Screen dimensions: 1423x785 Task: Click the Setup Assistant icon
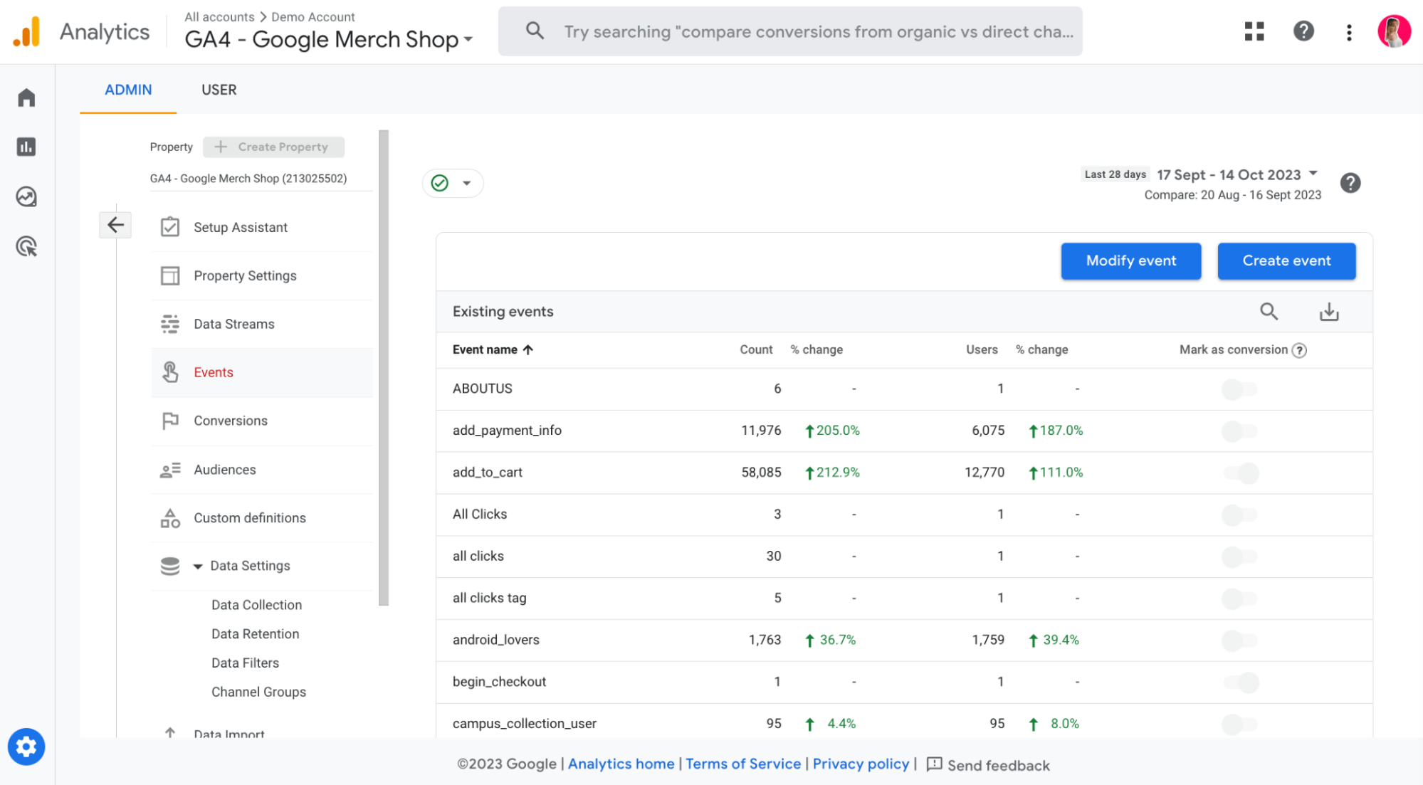point(168,226)
